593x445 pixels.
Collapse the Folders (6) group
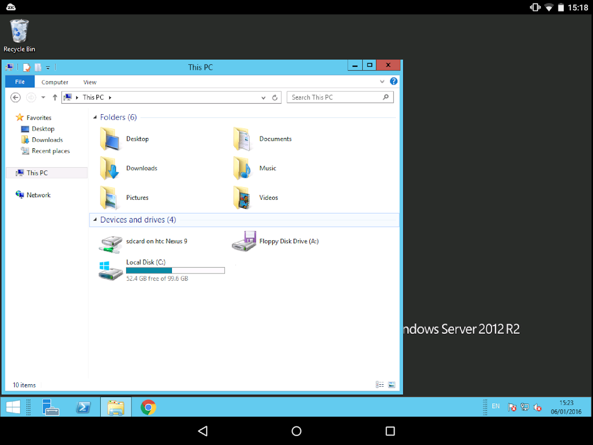95,118
